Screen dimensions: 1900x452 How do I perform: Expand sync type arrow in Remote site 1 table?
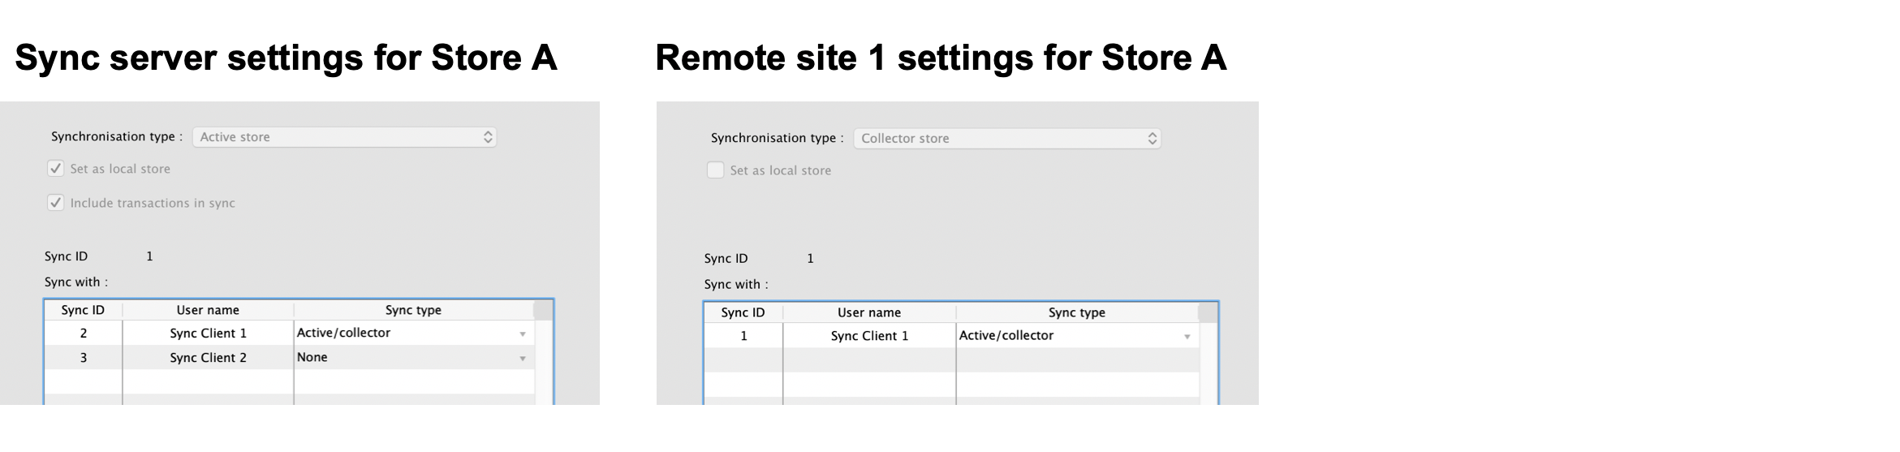point(1187,337)
